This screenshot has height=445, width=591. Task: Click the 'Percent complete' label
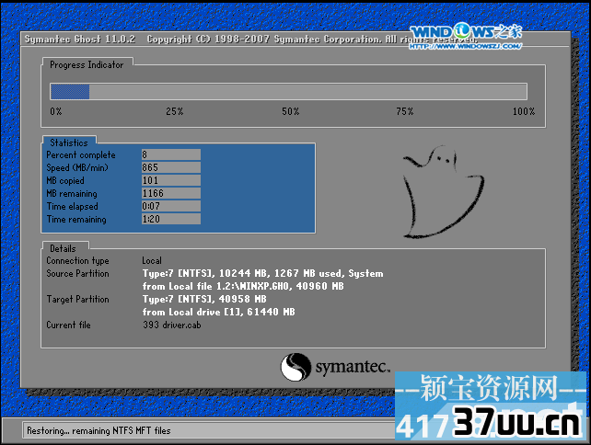81,154
